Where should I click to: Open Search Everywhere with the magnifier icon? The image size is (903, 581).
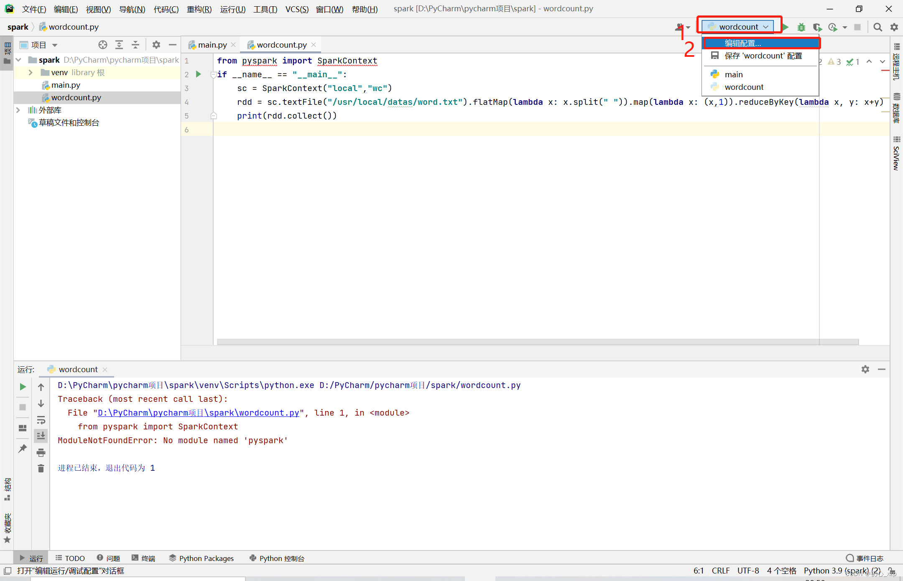tap(877, 27)
